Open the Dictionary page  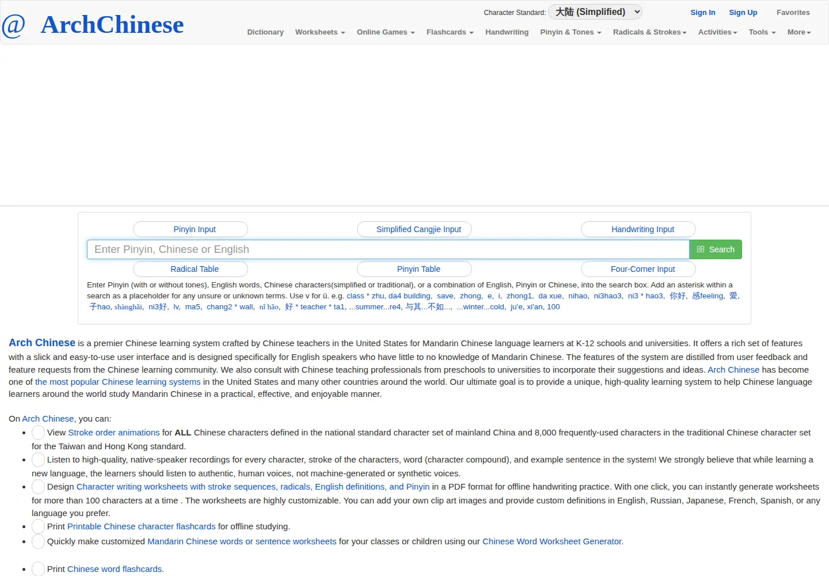tap(265, 32)
